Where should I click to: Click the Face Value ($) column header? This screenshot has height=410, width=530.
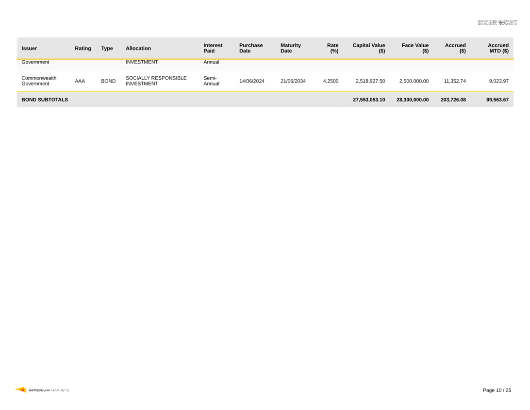pyautogui.click(x=415, y=48)
